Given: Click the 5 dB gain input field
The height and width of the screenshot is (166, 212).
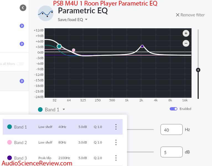Looking at the screenshot, I should (171, 152).
